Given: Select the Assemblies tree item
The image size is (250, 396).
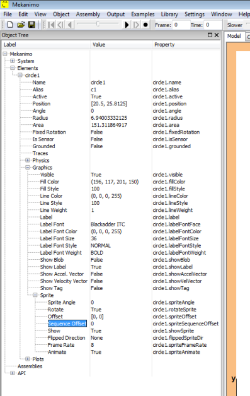Looking at the screenshot, I should [30, 366].
